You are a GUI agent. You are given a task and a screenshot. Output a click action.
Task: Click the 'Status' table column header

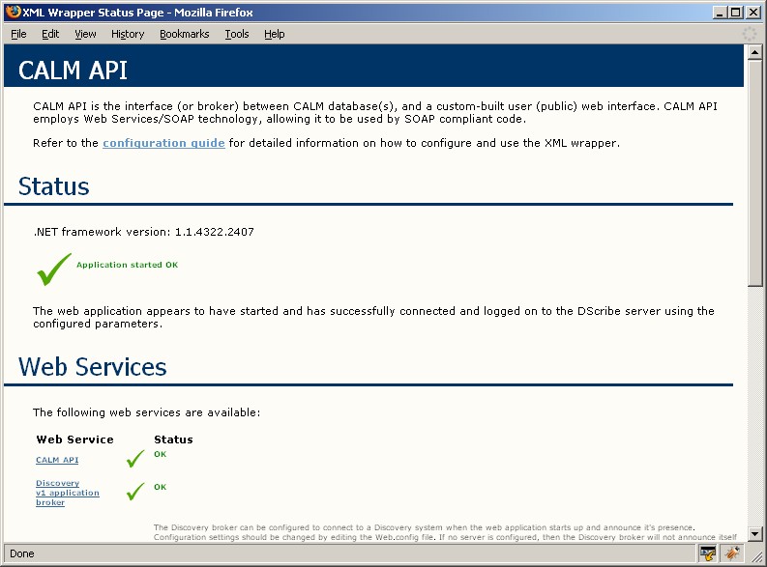click(173, 439)
